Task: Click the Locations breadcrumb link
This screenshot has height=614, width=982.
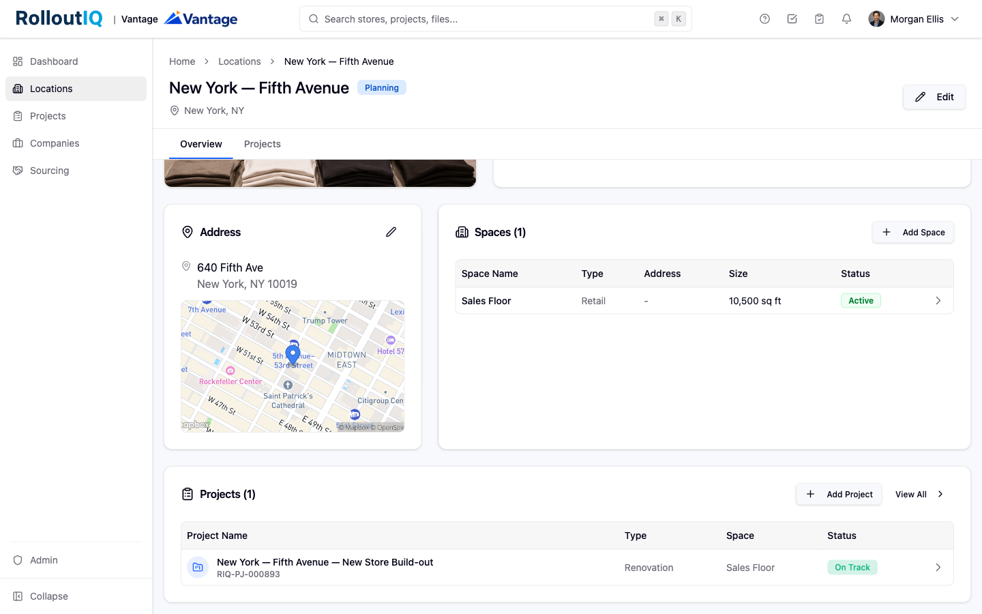Action: click(x=239, y=61)
